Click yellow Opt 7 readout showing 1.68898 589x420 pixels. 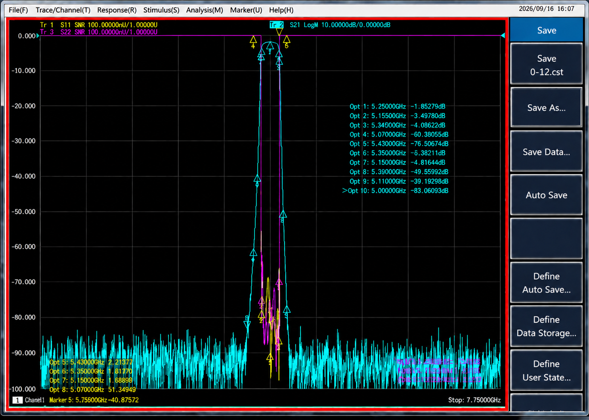tap(91, 380)
